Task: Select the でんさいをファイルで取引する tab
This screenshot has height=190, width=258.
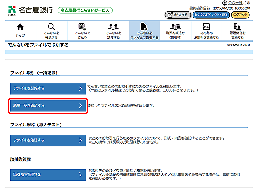Action: [x=144, y=31]
